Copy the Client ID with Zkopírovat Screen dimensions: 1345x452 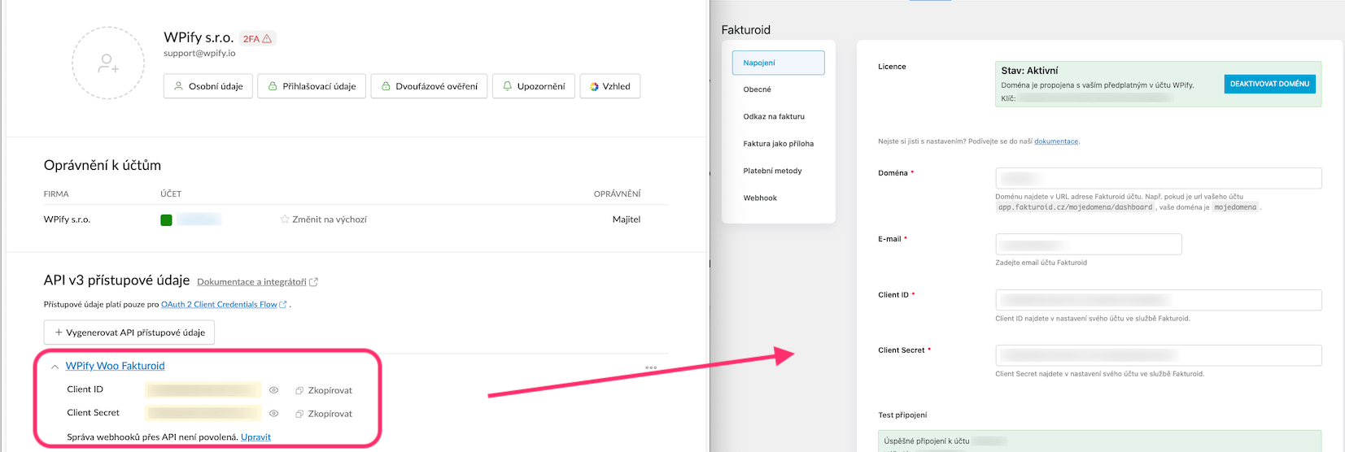click(x=324, y=390)
